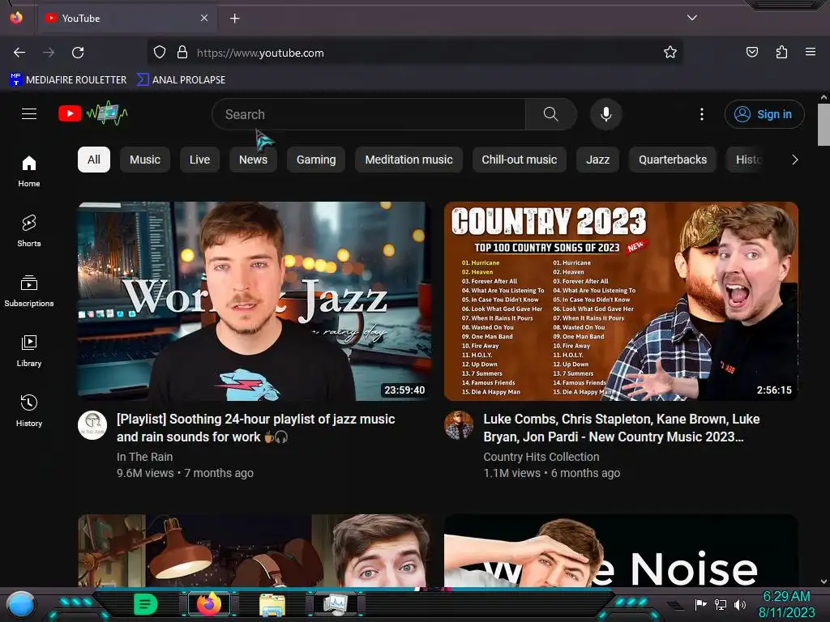
Task: Go to Home in the sidebar
Action: 29,172
